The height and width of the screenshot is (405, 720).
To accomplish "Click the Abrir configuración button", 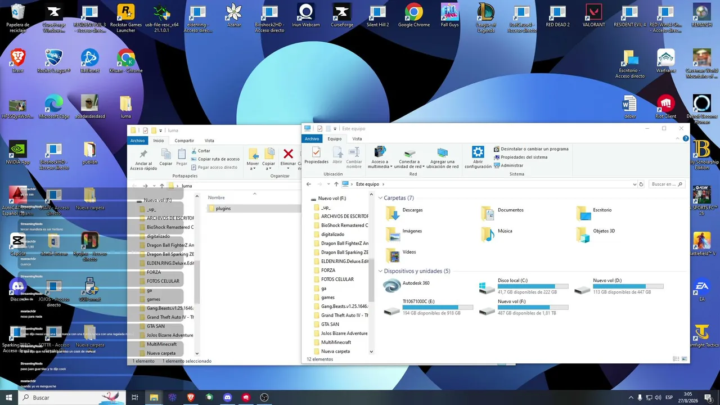I will tap(478, 157).
